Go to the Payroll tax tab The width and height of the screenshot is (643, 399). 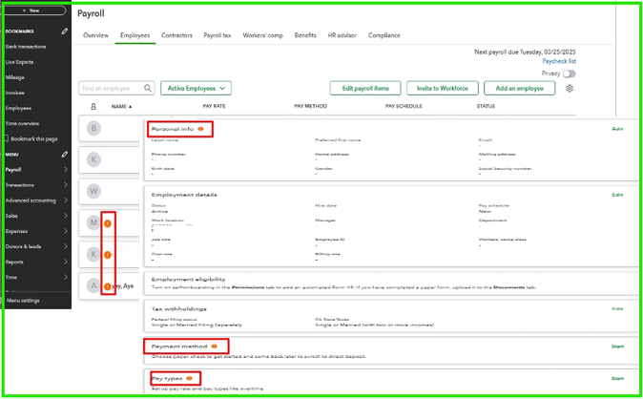[218, 35]
